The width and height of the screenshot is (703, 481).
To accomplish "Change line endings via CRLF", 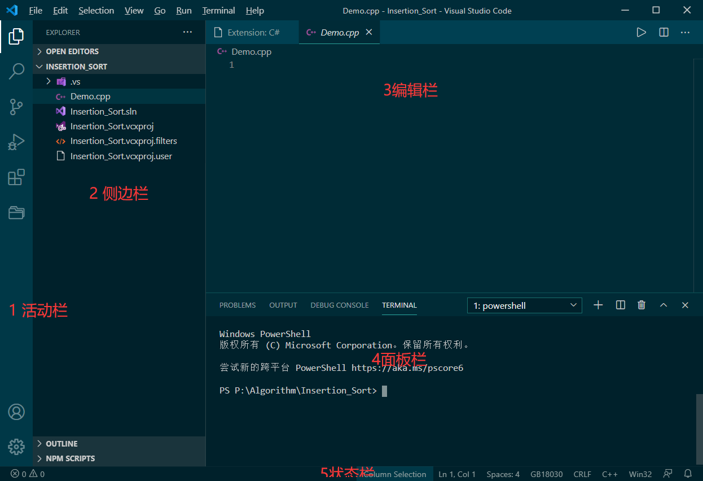I will [x=583, y=474].
